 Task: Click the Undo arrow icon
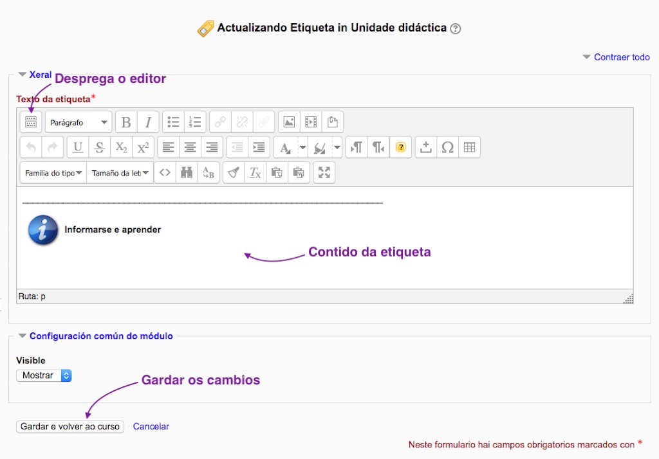pyautogui.click(x=32, y=147)
